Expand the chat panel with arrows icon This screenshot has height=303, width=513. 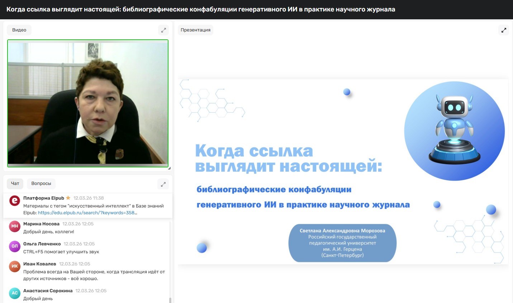point(163,184)
